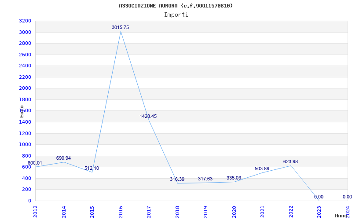Click the 2024 x-axis year label
This screenshot has width=352, height=220.
tap(348, 212)
